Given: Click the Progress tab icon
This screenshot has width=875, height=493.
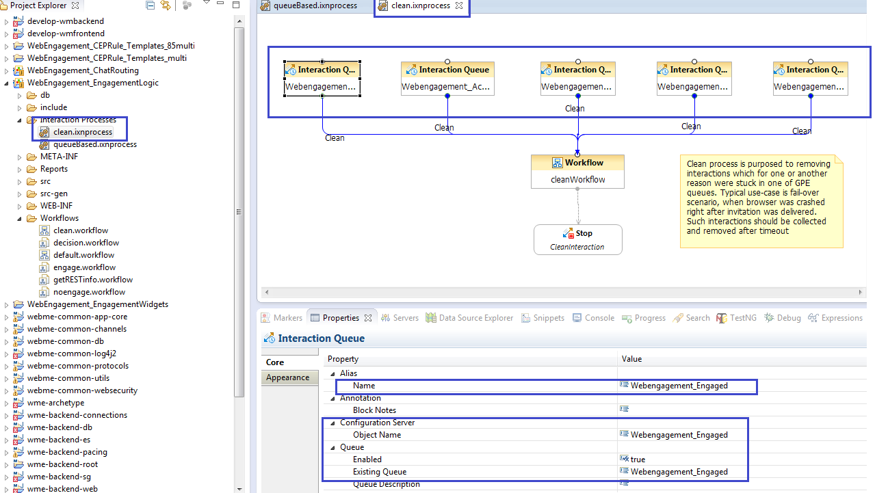Looking at the screenshot, I should click(627, 318).
